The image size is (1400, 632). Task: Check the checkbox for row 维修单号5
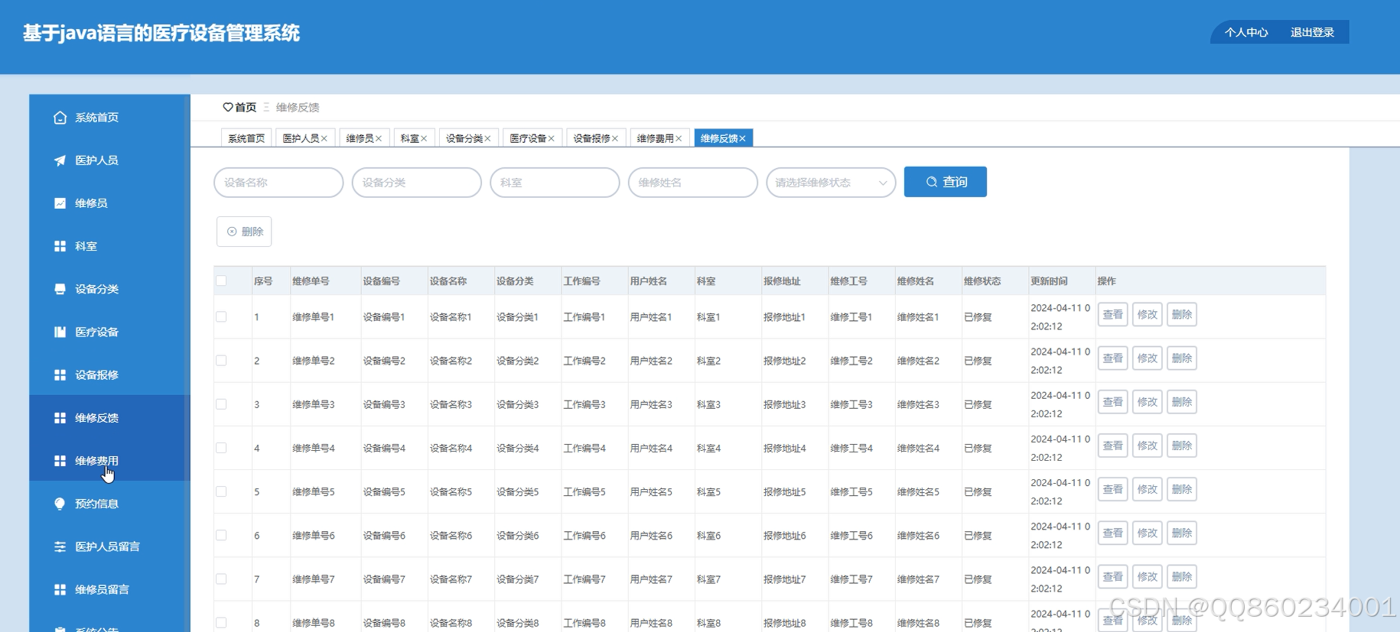point(221,491)
